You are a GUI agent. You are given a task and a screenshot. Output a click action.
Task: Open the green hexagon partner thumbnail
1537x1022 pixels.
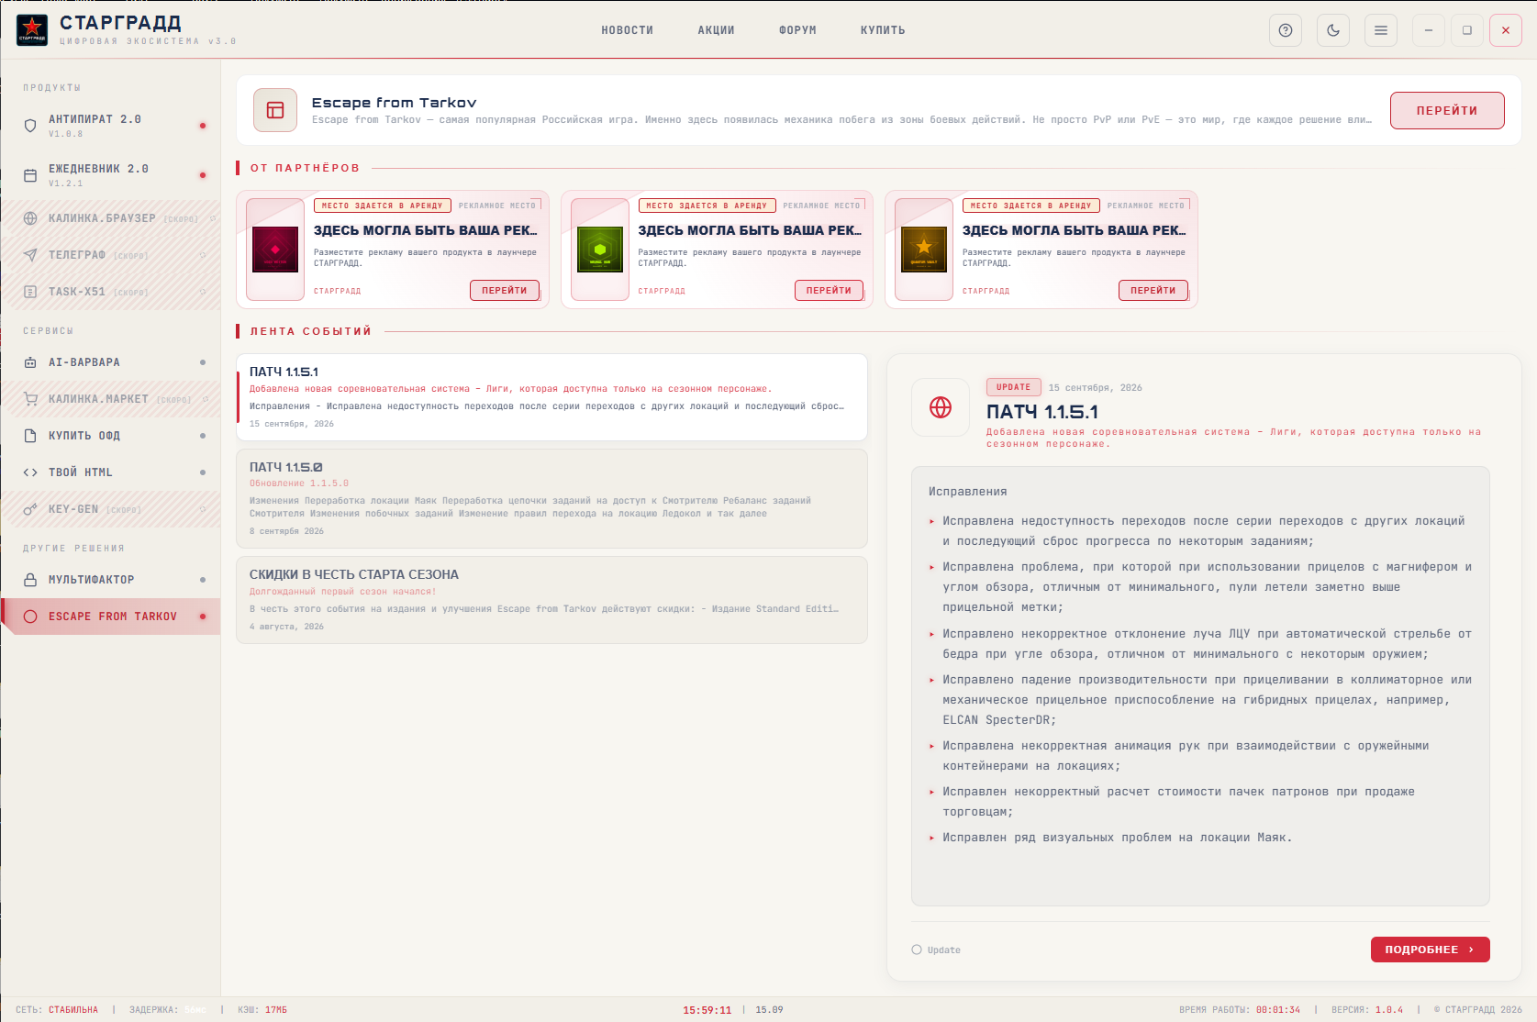tap(600, 250)
